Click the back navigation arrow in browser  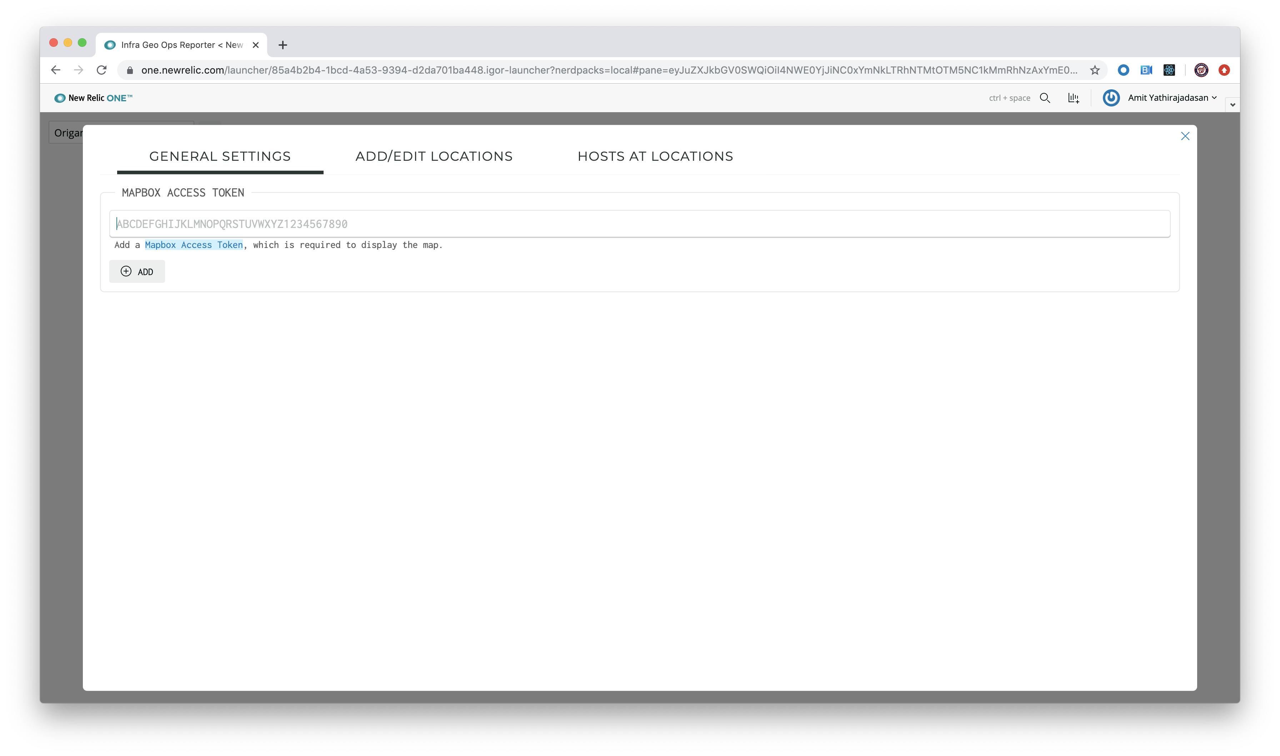tap(56, 70)
